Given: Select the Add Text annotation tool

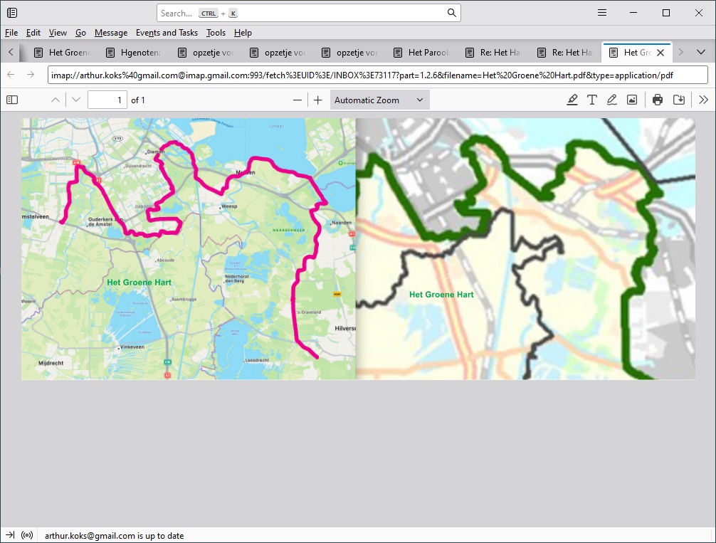Looking at the screenshot, I should [x=591, y=100].
